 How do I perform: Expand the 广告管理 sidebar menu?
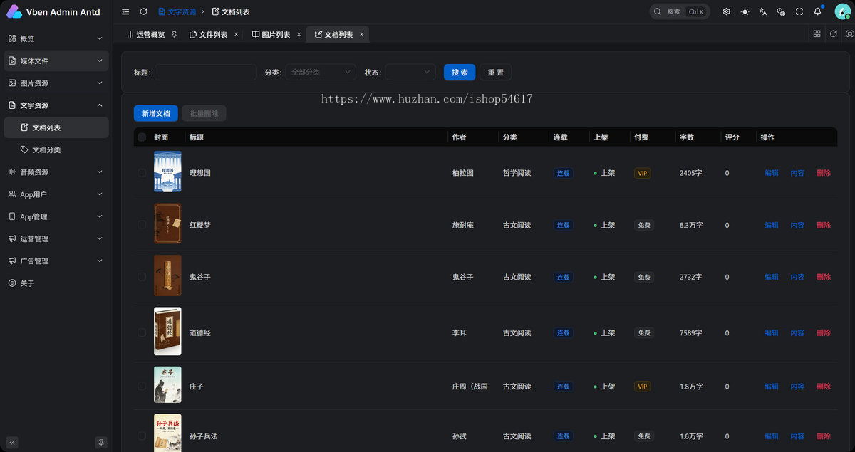click(56, 261)
